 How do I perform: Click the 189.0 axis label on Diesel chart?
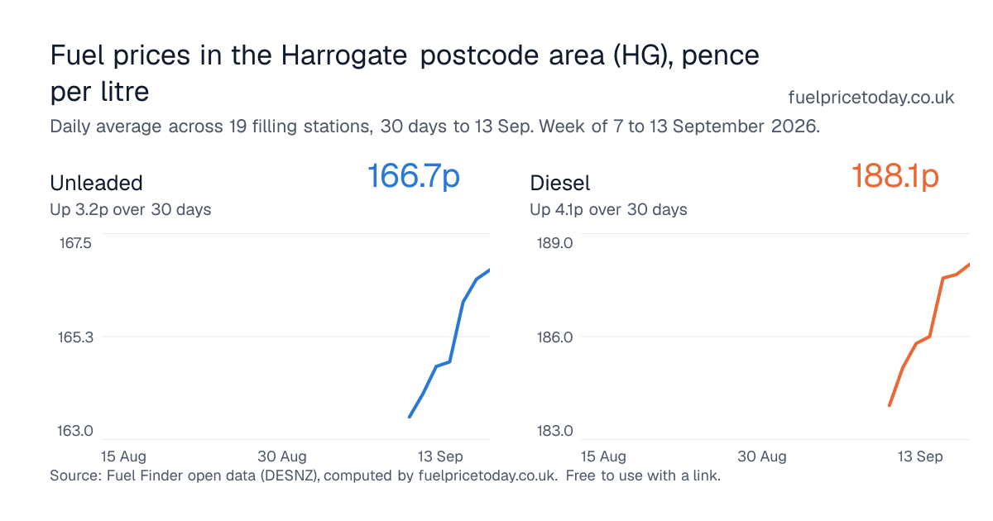click(556, 243)
